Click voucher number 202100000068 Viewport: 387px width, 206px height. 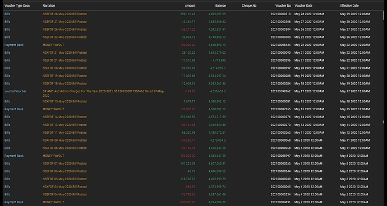[x=280, y=140]
